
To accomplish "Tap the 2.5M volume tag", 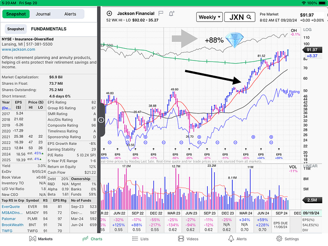I will tap(313, 200).
